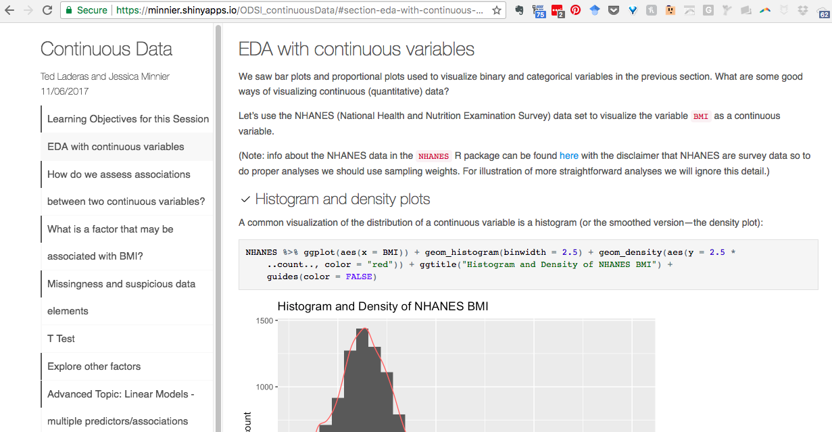Collapse the Histogram and density plots section
Screen dimensions: 832x432
click(x=245, y=199)
